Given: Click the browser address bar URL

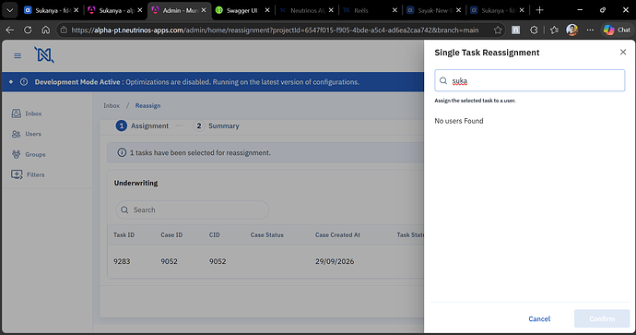Looking at the screenshot, I should [275, 30].
